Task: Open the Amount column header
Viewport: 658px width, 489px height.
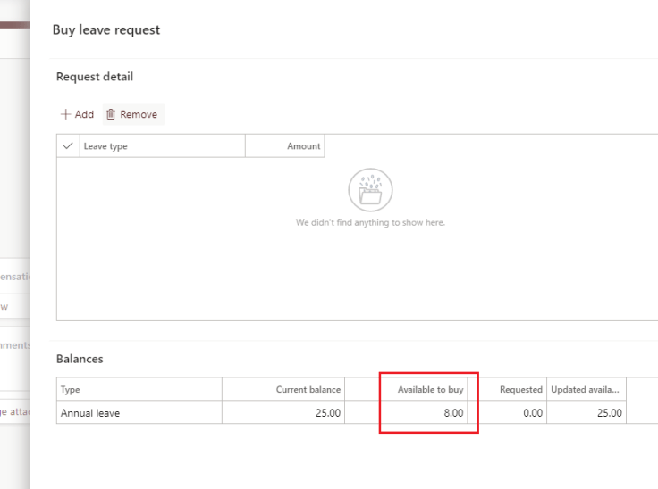Action: click(303, 146)
